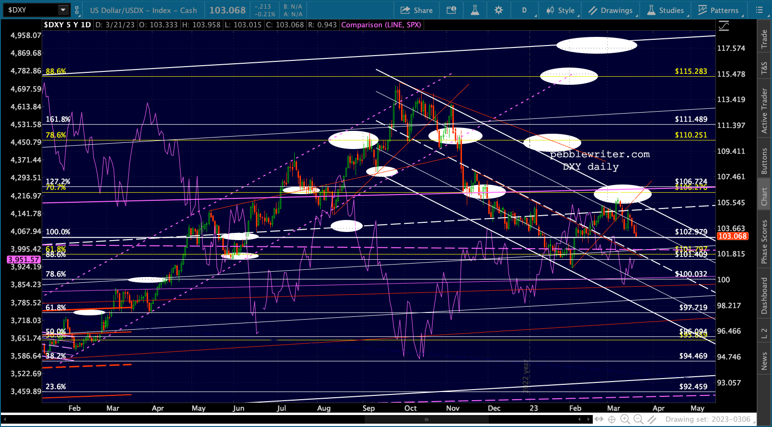Click the $115.283 price level label

click(691, 71)
